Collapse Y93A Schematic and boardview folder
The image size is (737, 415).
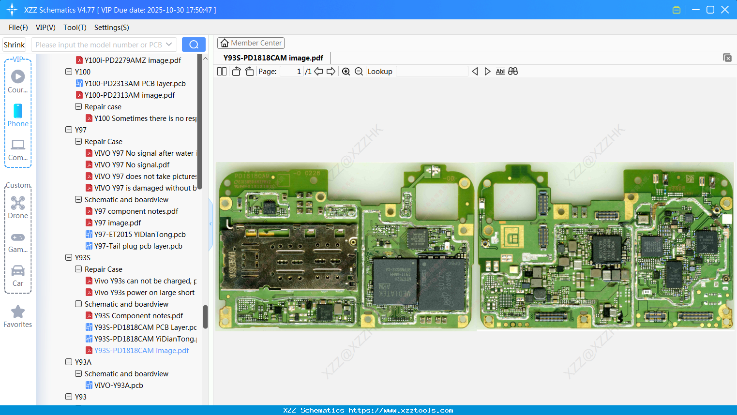pos(78,374)
